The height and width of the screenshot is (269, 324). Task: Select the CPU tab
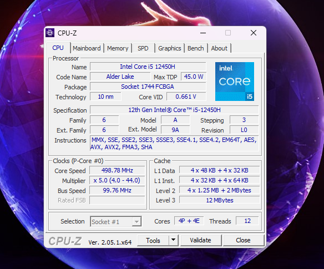(x=58, y=48)
